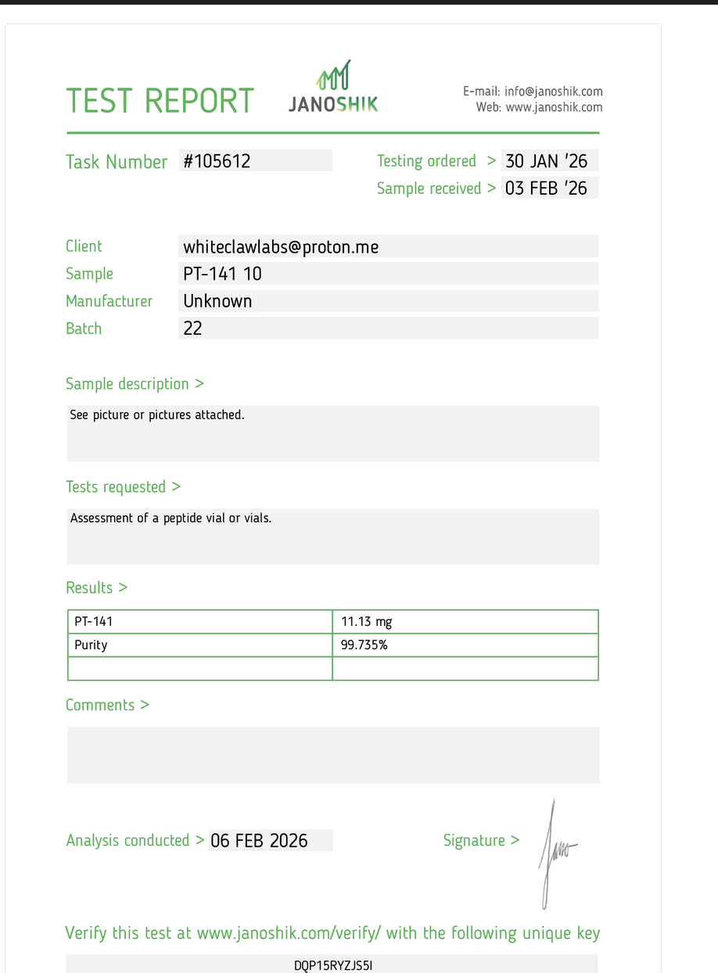Click the Sample received date 03 FEB '26
718x973 pixels.
point(549,188)
